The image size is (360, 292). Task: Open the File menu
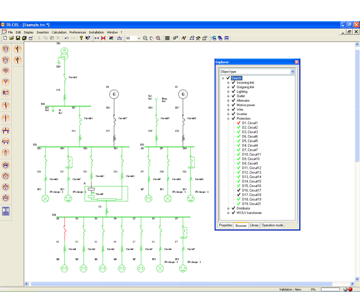11,32
